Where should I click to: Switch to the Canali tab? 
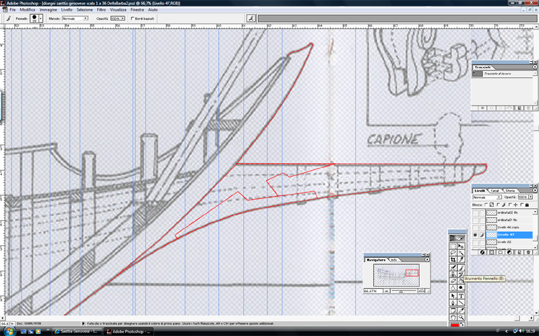tap(494, 191)
